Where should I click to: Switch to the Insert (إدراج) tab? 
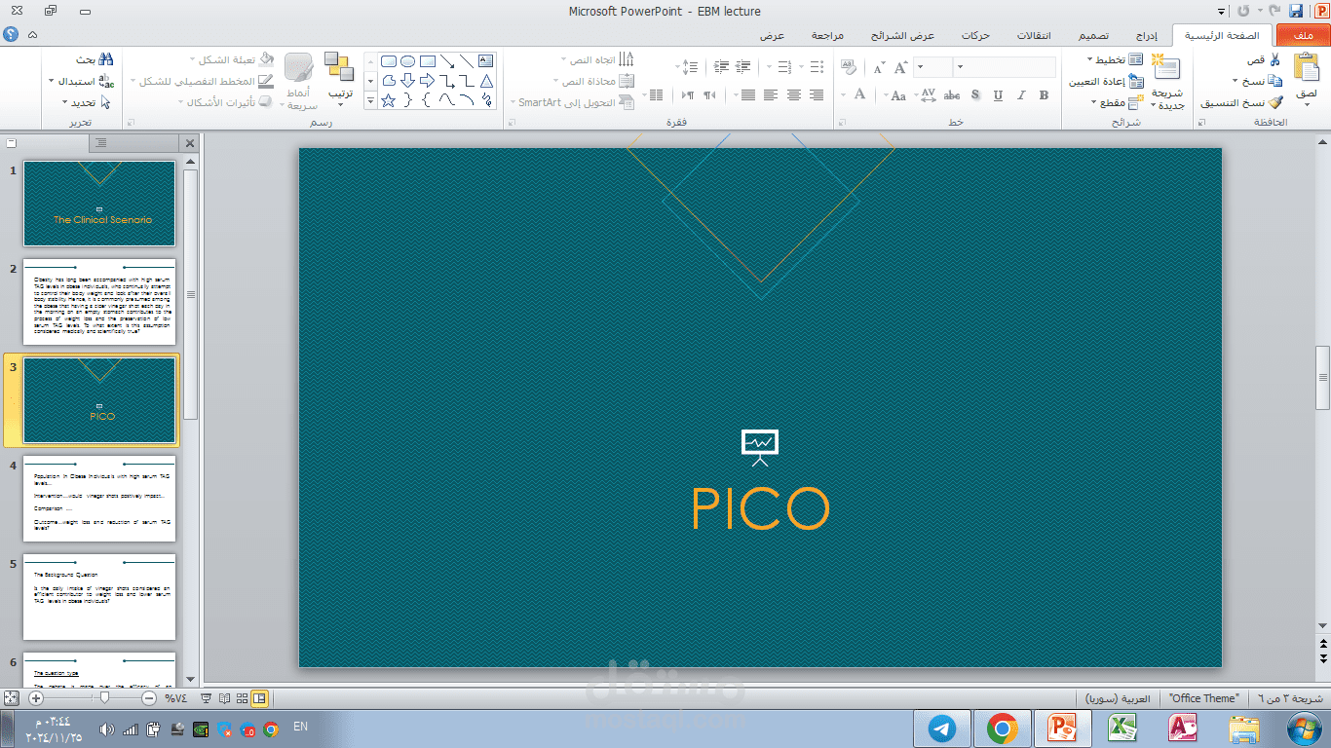click(1147, 35)
